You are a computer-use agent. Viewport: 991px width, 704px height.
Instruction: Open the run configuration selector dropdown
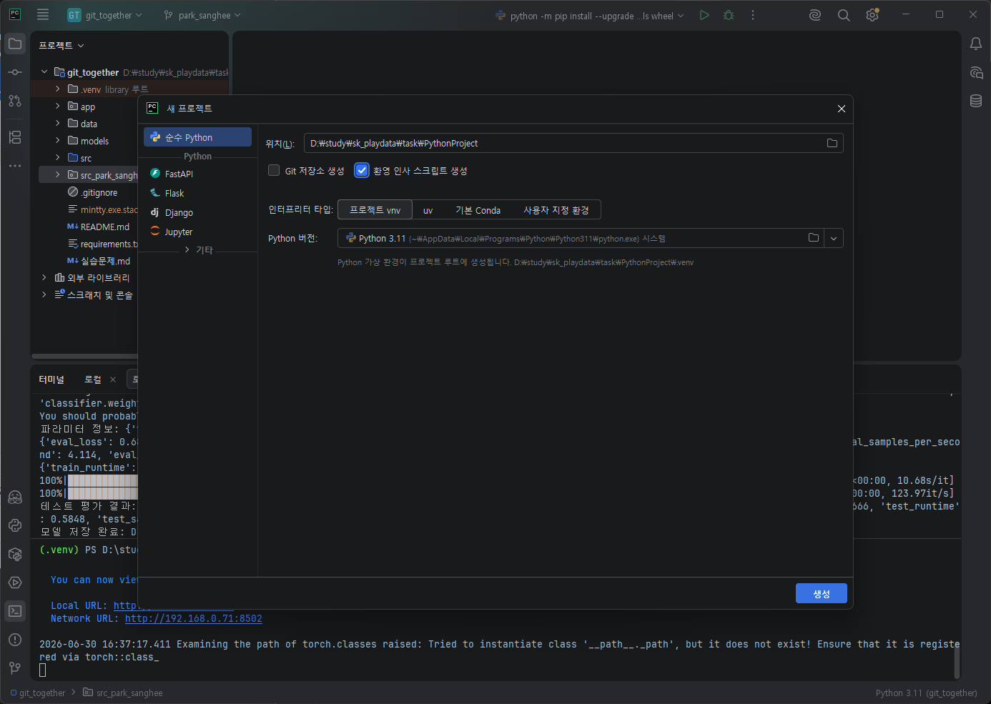pos(590,15)
